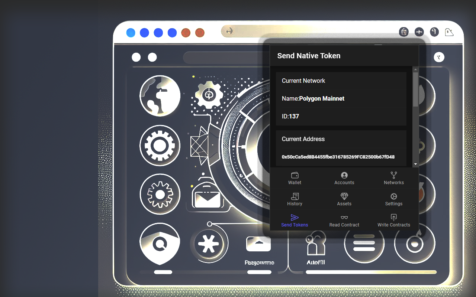
Task: View transaction History in the popup
Action: pos(295,199)
